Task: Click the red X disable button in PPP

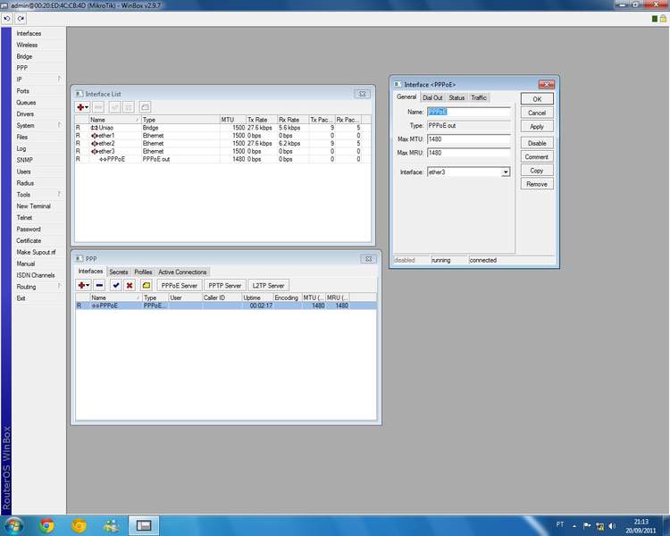Action: 130,285
